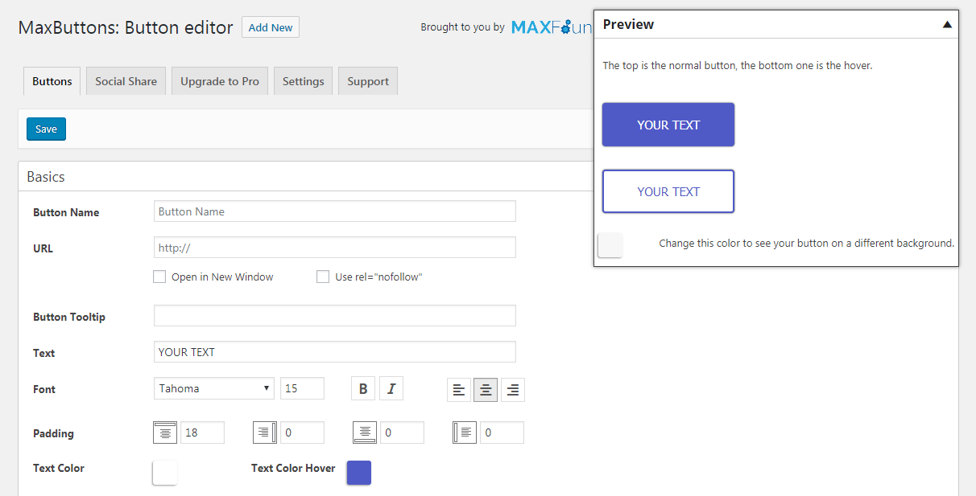Change the preview background color swatch
Viewport: 976px width, 496px height.
(610, 245)
